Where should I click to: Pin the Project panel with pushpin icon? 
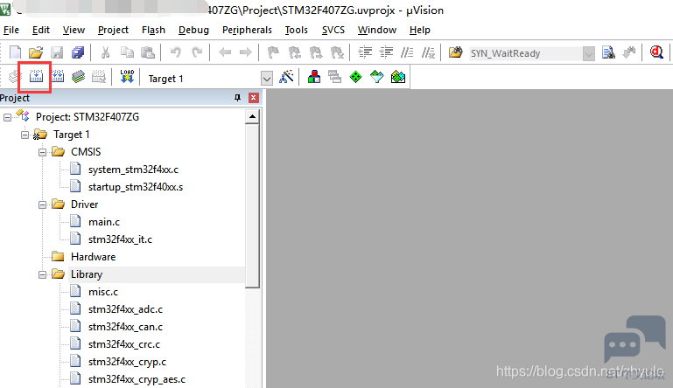(237, 98)
